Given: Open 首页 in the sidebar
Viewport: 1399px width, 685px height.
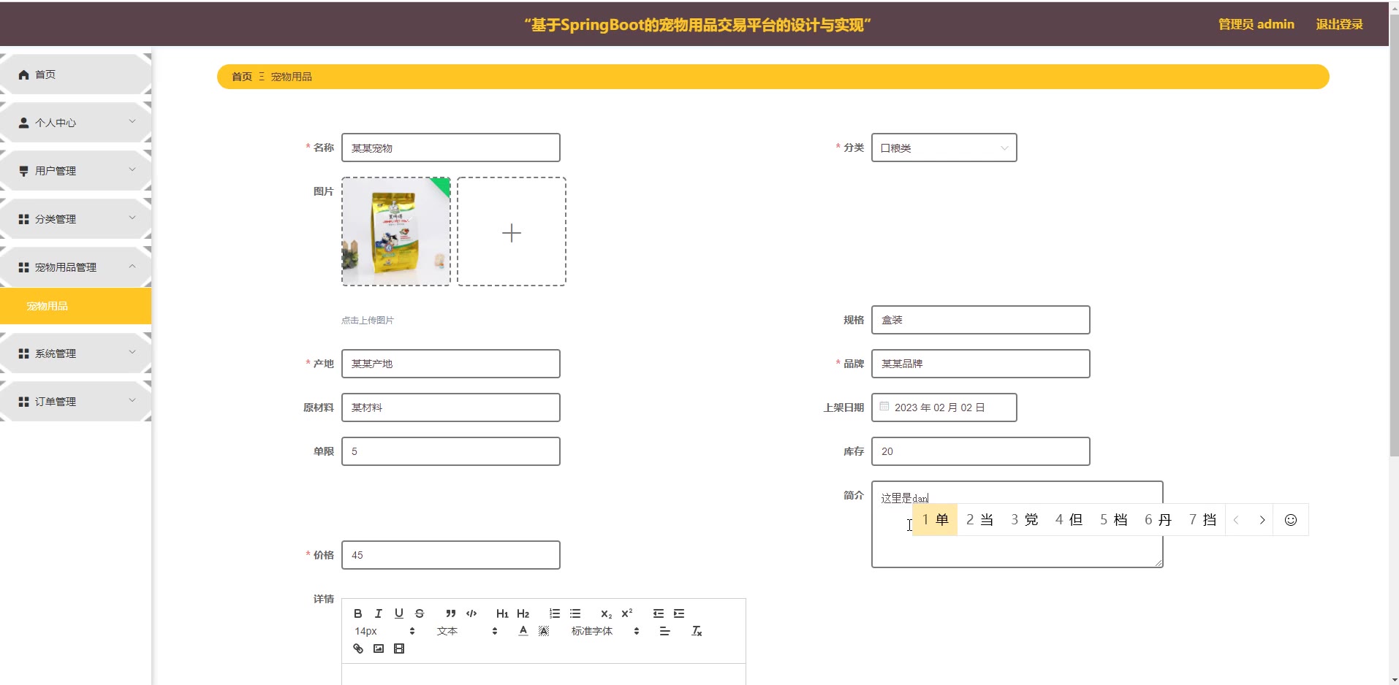Looking at the screenshot, I should tap(75, 74).
